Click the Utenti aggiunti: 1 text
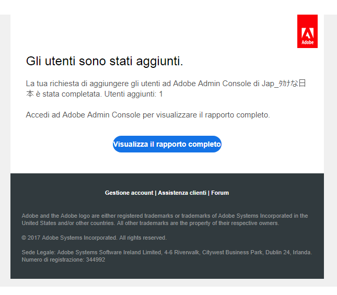This screenshot has height=295, width=337. [134, 95]
